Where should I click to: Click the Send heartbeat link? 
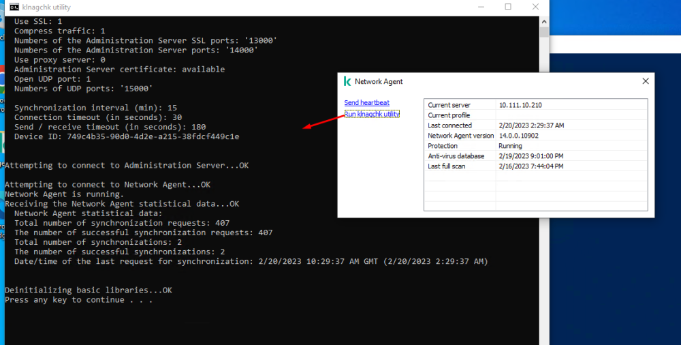pyautogui.click(x=366, y=103)
